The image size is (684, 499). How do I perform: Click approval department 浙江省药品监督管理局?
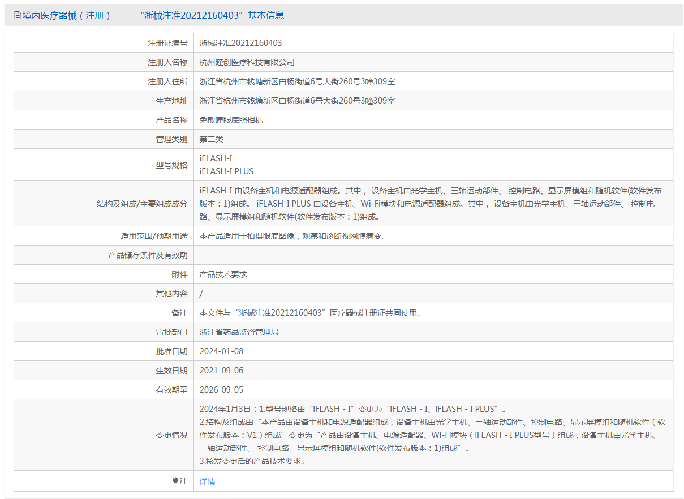coord(239,332)
